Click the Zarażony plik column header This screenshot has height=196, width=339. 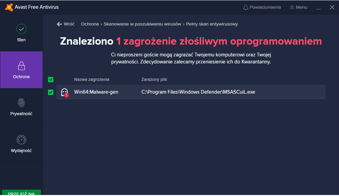(x=154, y=80)
